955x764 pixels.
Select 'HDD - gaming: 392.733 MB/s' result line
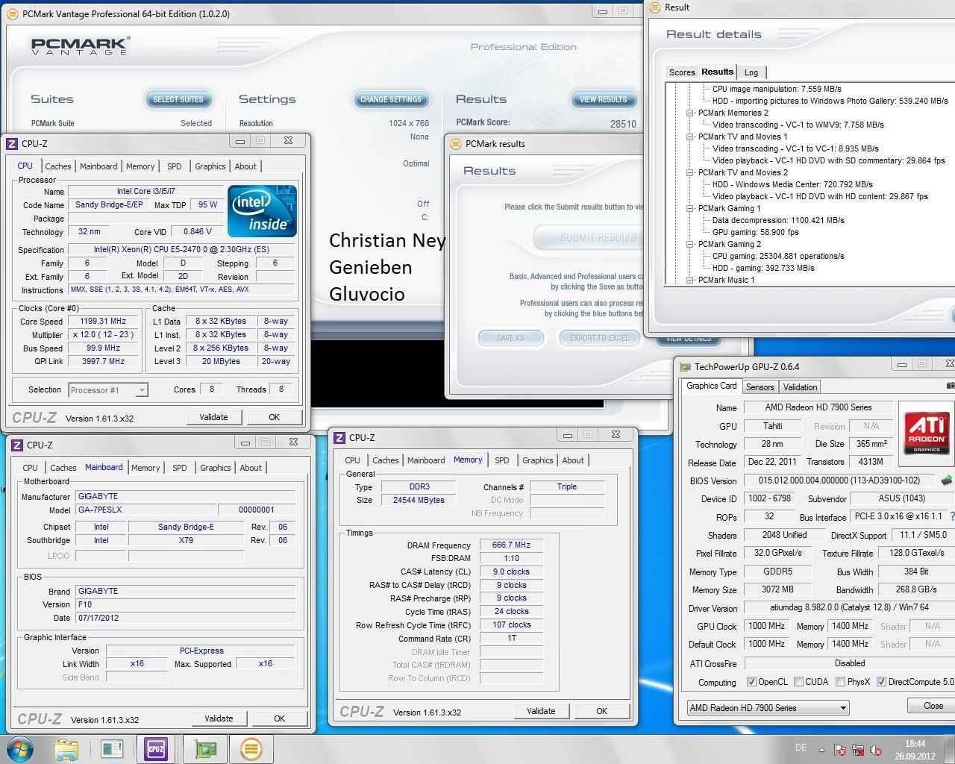point(763,268)
